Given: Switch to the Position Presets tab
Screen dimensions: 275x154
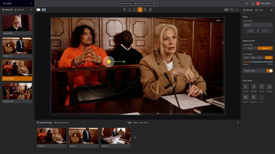Looking at the screenshot, I should [44, 122].
